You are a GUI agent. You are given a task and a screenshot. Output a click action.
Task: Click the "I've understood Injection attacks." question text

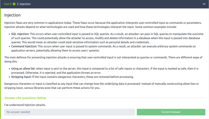25,105
